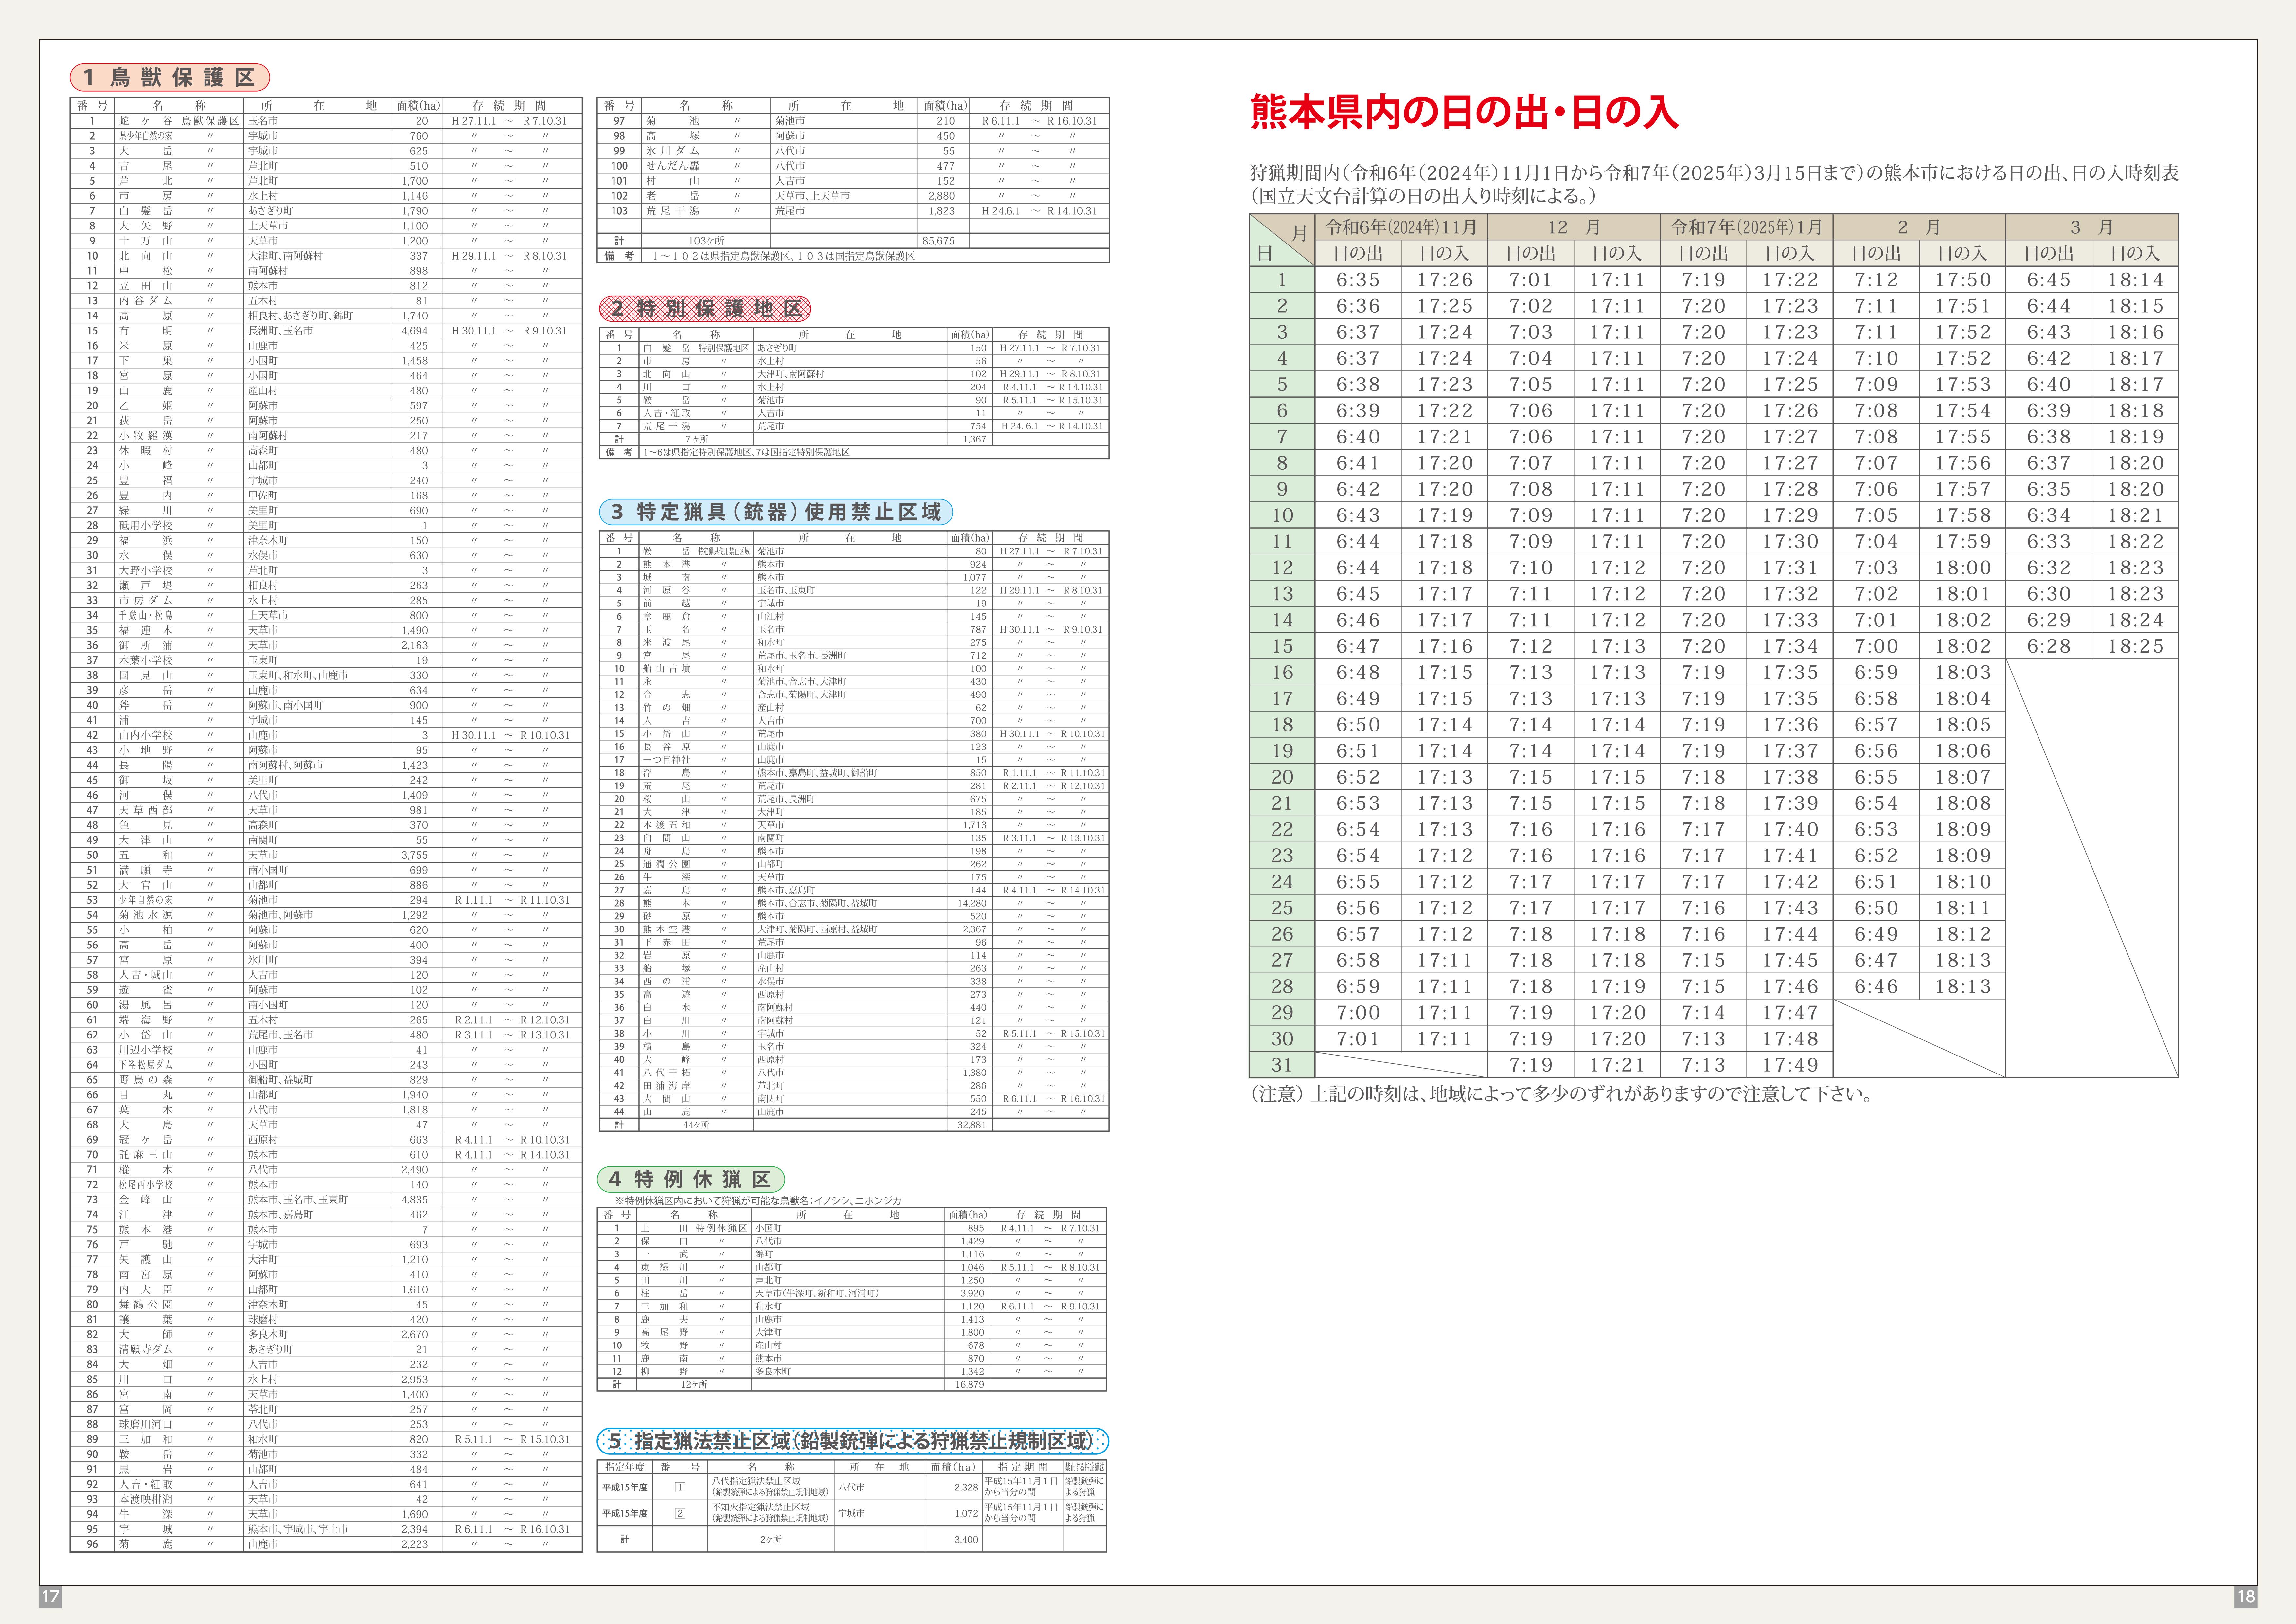Click the red heading 熊本県内の日の出・日の入
Screen dimensions: 2296x1624
click(x=1464, y=112)
